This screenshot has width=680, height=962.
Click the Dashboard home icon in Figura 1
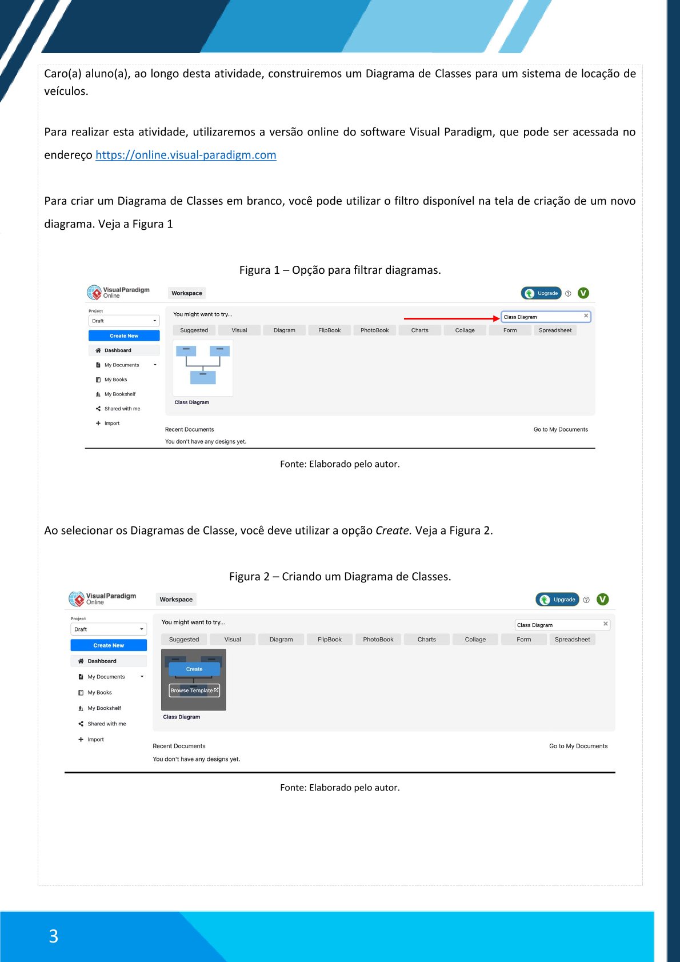tap(98, 350)
